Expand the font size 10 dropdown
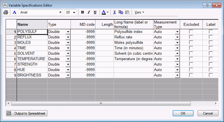The height and width of the screenshot is (122, 224). (x=74, y=12)
